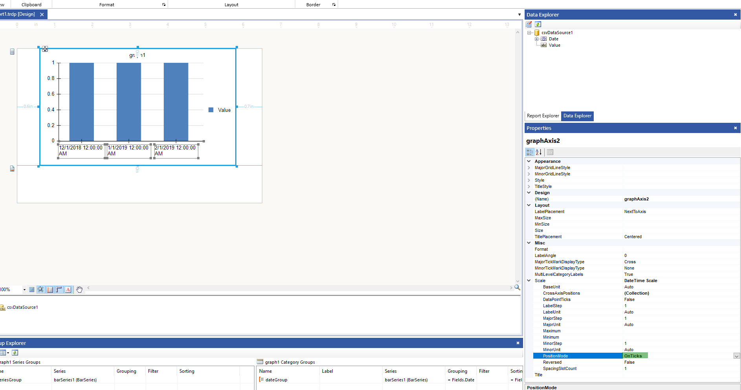Close the report Design tab

(x=42, y=15)
